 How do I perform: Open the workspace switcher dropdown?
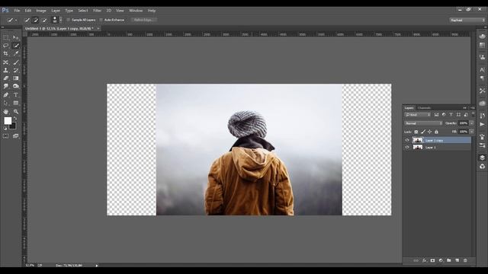467,20
